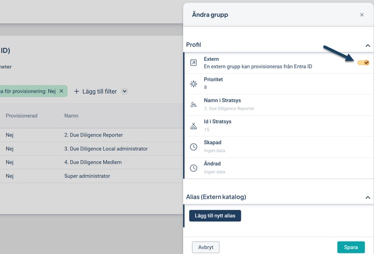The width and height of the screenshot is (374, 254).
Task: Edit the Prioritet value field
Action: click(x=205, y=87)
